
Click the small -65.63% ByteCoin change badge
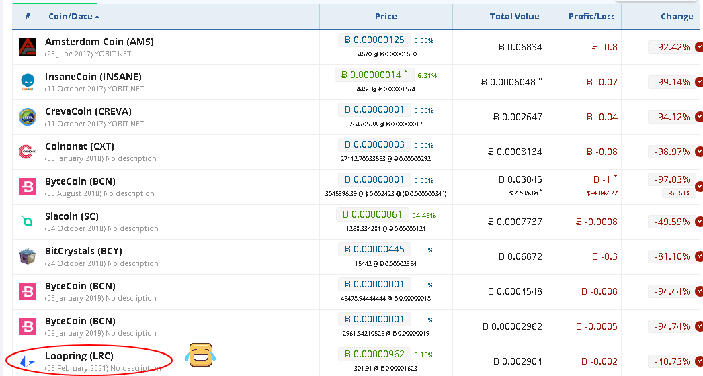point(679,193)
